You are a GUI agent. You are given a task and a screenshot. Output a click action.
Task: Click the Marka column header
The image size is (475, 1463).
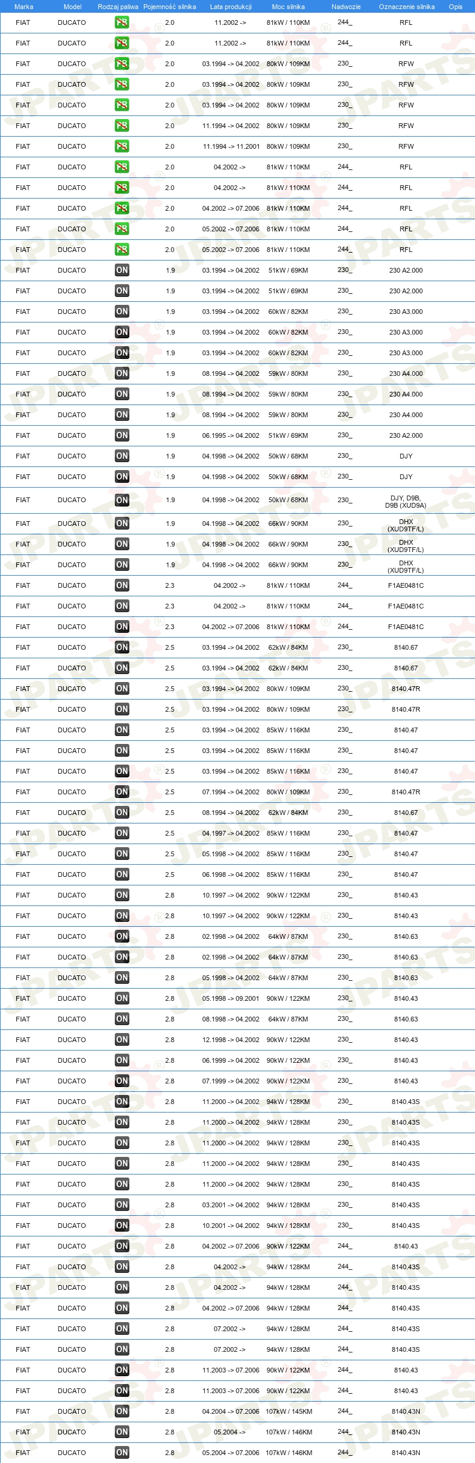24,7
